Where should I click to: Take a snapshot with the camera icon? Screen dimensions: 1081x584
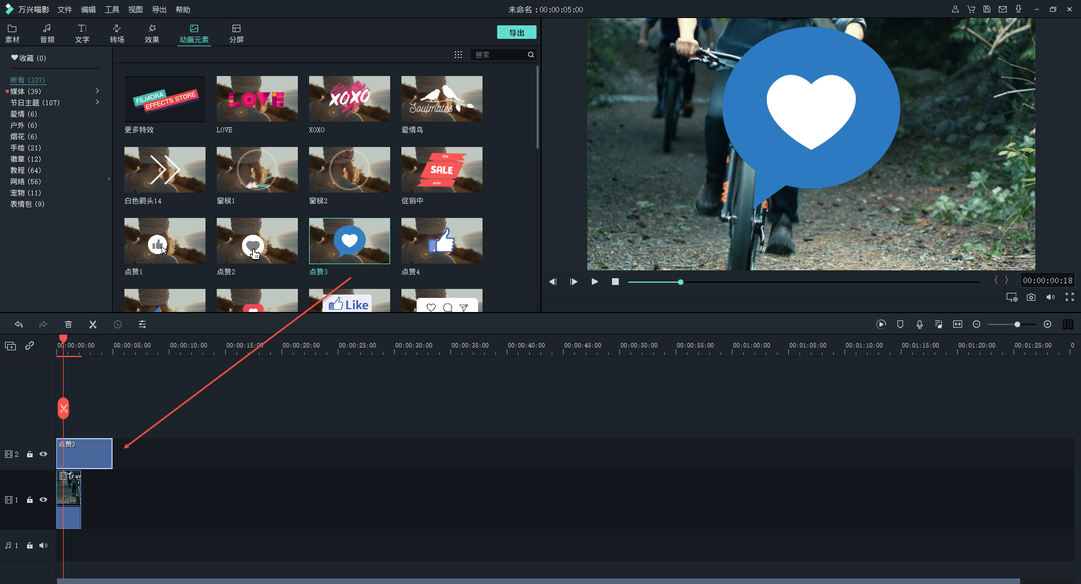point(1031,297)
